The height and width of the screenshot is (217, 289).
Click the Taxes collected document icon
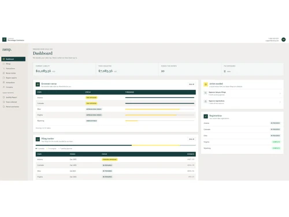tap(3, 102)
